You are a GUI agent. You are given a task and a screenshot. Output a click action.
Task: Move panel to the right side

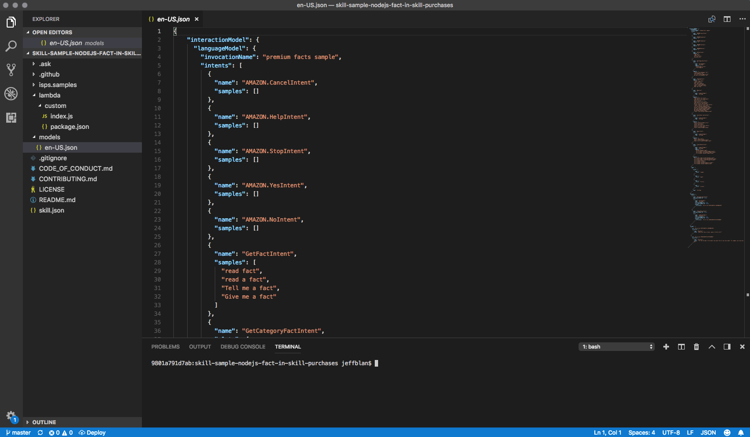tap(727, 347)
